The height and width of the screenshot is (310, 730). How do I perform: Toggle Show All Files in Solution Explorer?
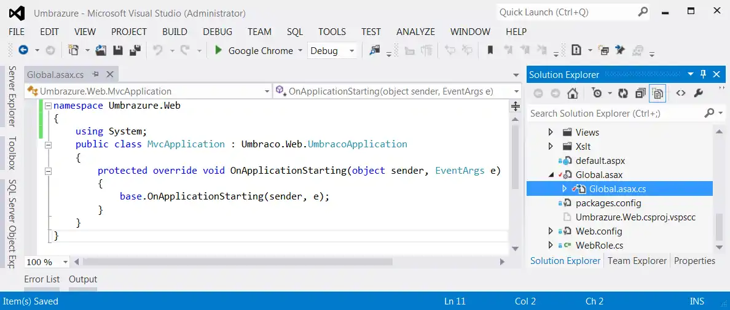coord(657,93)
